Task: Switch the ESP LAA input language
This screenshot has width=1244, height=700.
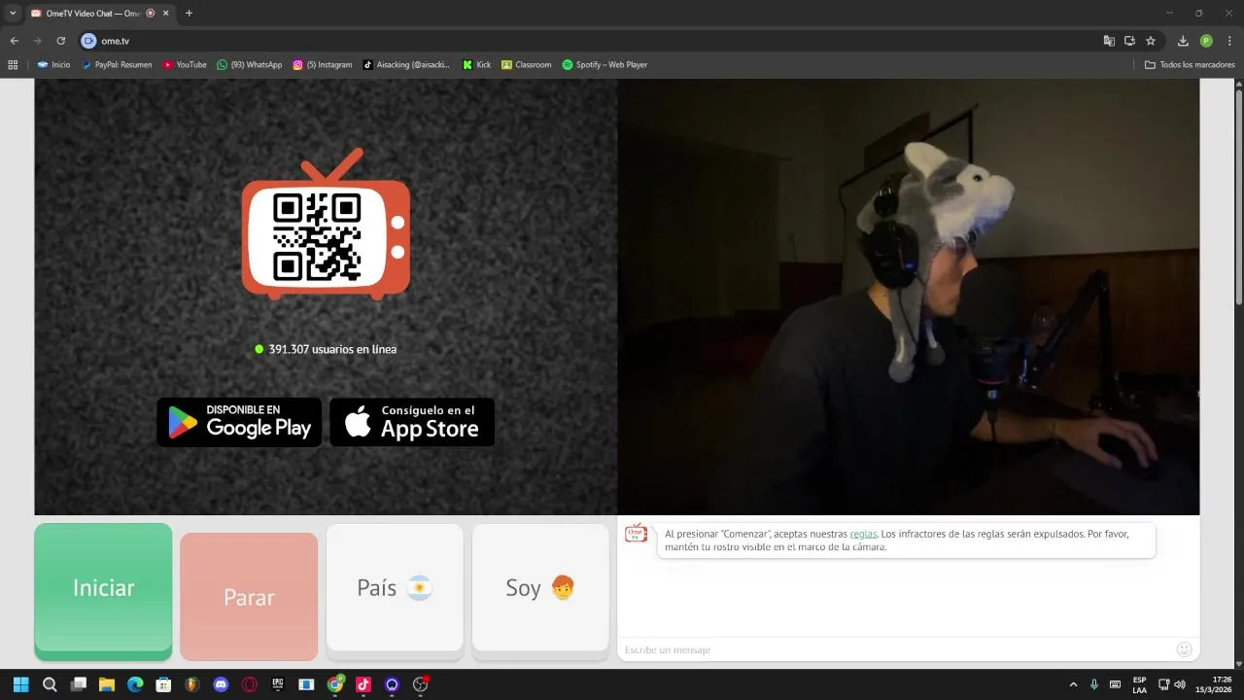Action: (x=1139, y=684)
